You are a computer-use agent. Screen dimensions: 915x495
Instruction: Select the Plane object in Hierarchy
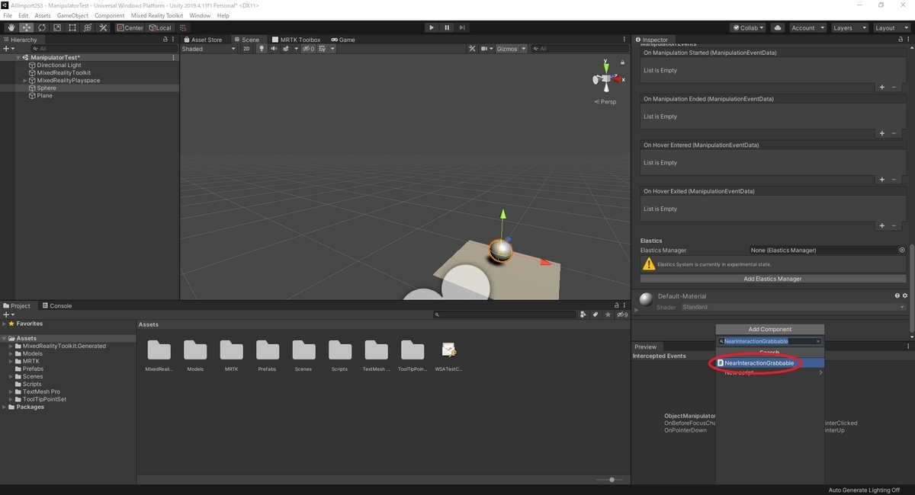[44, 96]
